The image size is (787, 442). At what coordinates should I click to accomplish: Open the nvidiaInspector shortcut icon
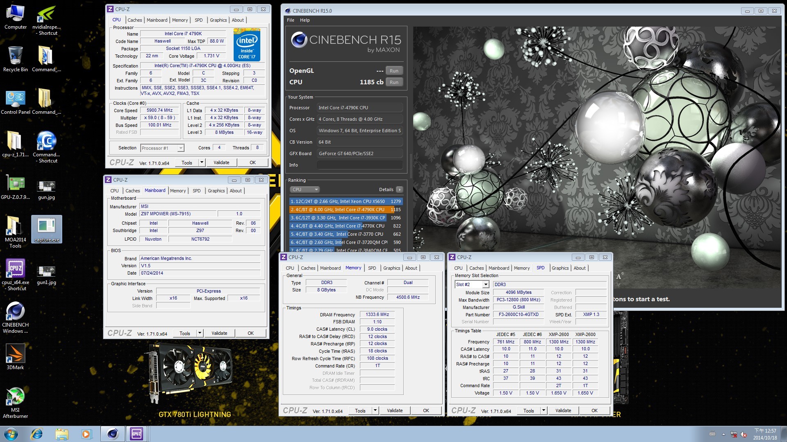(x=46, y=20)
